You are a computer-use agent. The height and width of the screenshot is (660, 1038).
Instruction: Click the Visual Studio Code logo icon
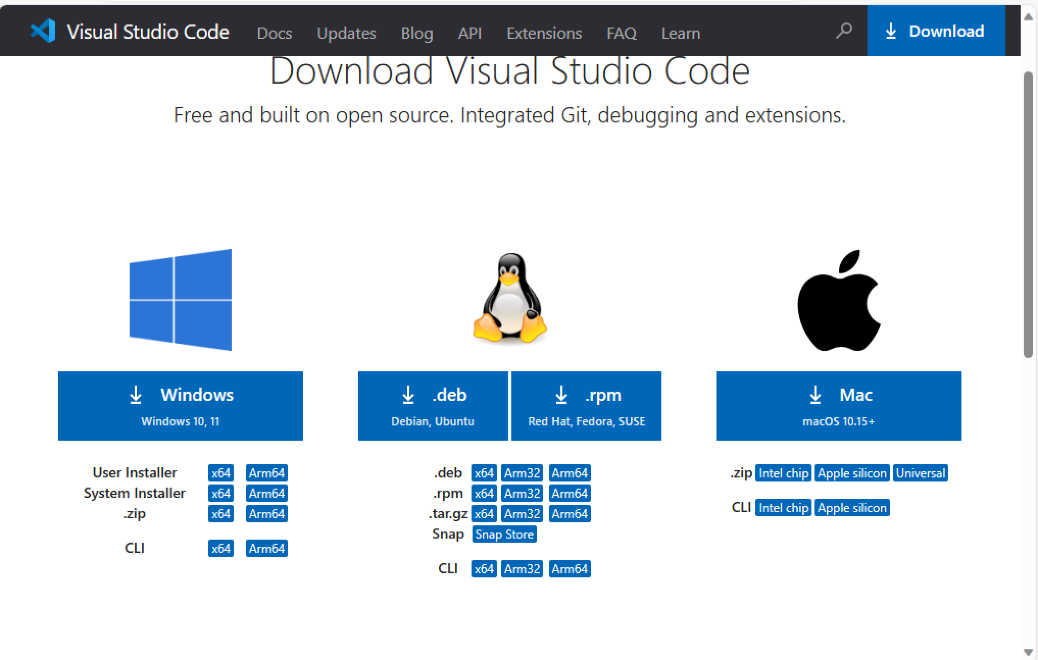click(x=43, y=31)
